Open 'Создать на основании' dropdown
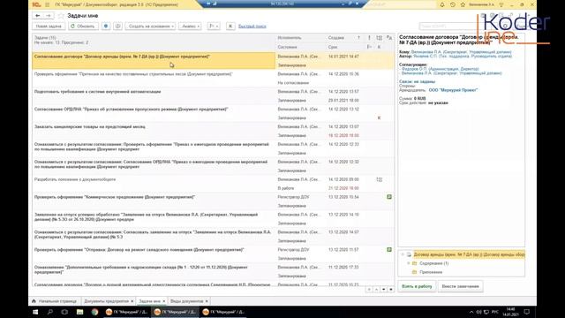This screenshot has height=318, width=565. click(150, 26)
